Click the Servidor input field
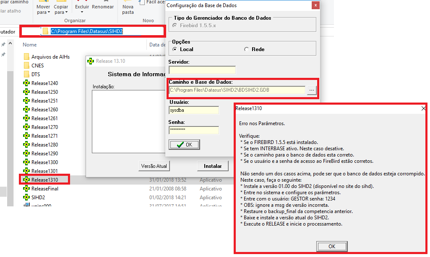Screen dimensions: 430x257 tap(202, 70)
